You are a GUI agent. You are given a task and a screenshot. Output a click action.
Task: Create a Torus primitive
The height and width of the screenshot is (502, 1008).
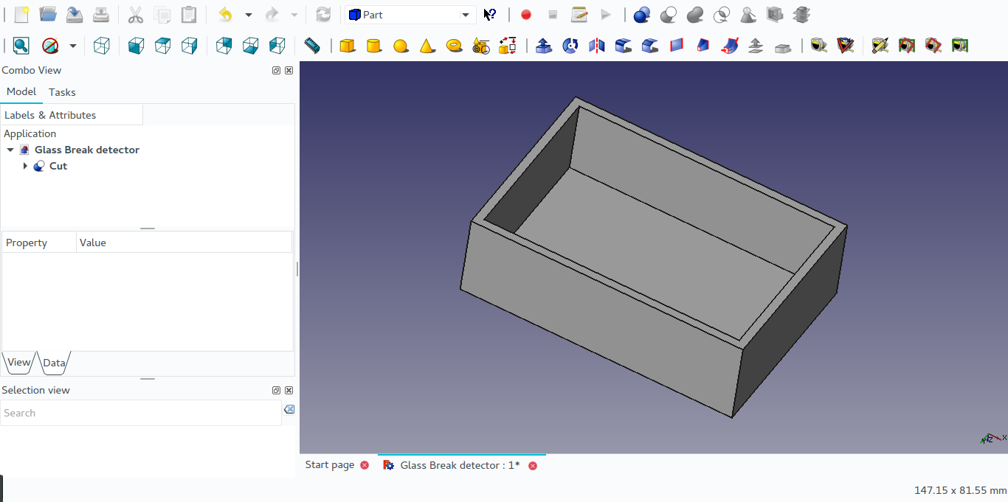(454, 46)
